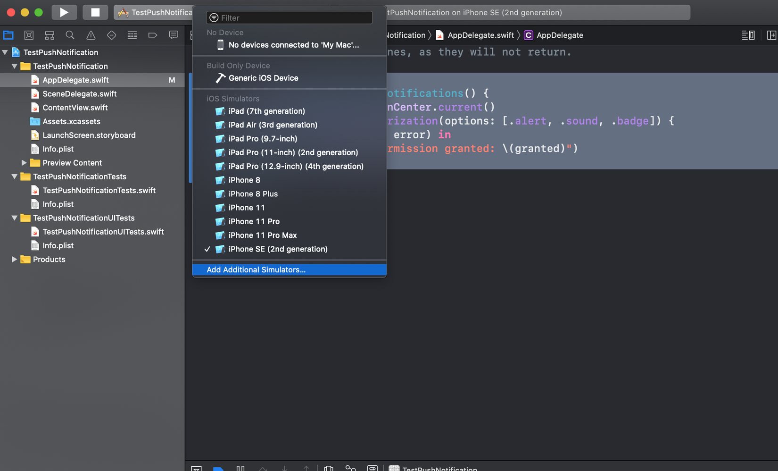Click the Run (play) button

64,12
